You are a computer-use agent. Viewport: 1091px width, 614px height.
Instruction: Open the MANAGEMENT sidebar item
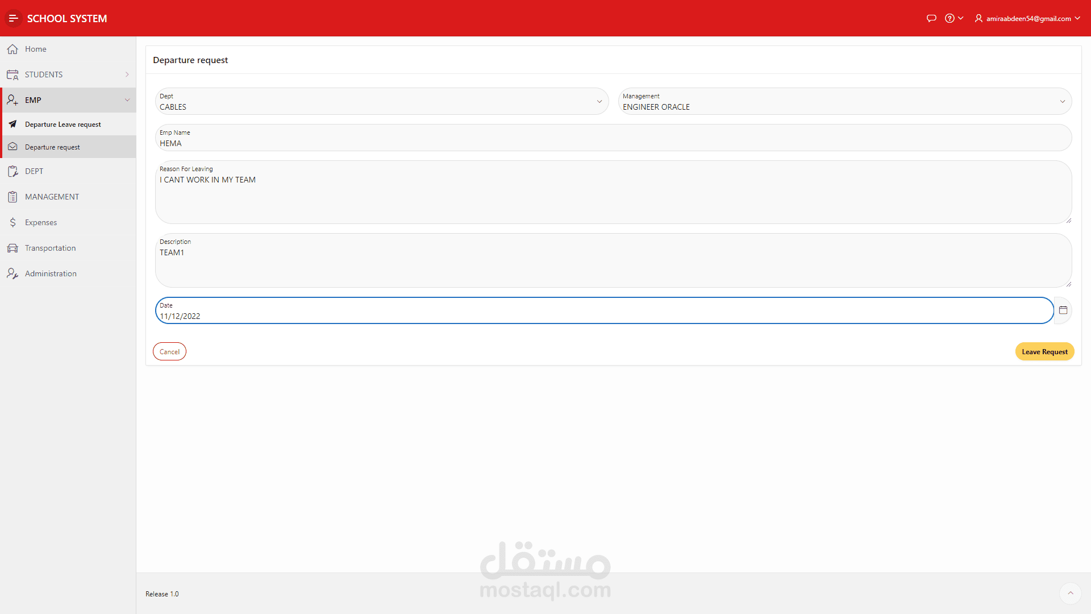pyautogui.click(x=52, y=197)
